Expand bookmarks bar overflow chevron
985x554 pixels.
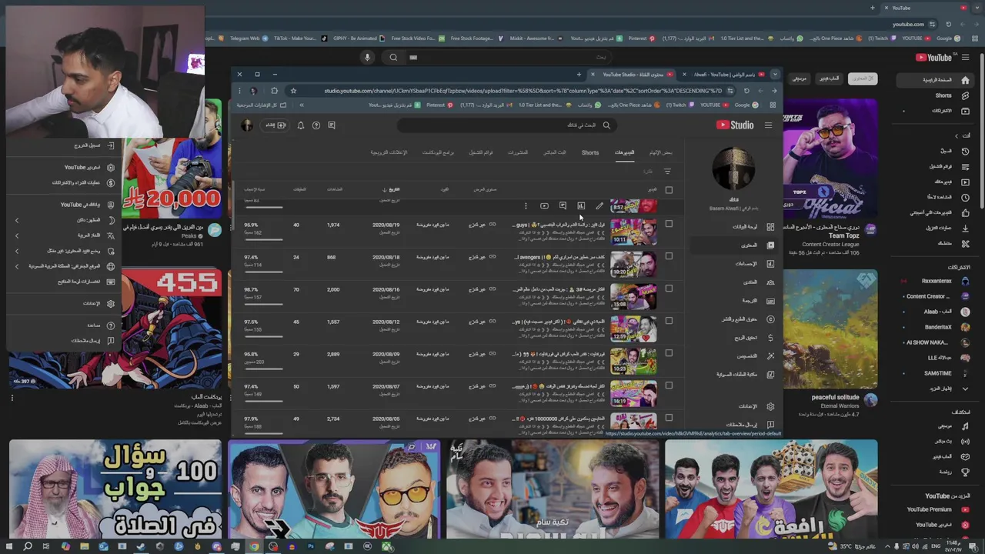point(302,105)
